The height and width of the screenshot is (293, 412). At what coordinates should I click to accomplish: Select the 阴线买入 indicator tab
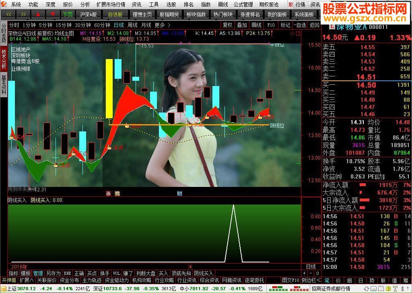(204, 273)
